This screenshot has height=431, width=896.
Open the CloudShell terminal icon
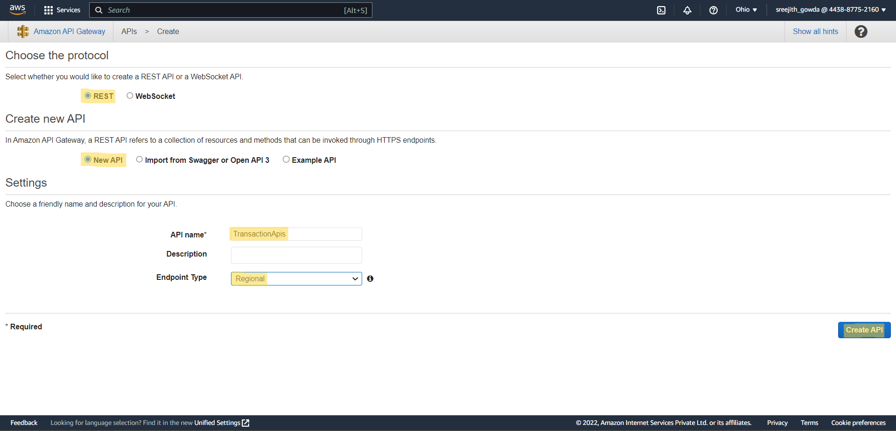(x=661, y=10)
